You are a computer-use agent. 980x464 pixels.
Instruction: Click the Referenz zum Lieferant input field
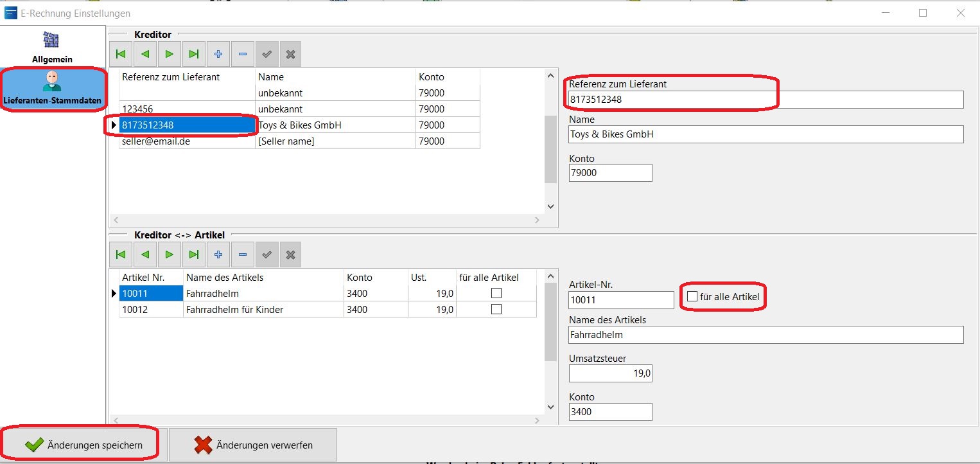pos(766,100)
